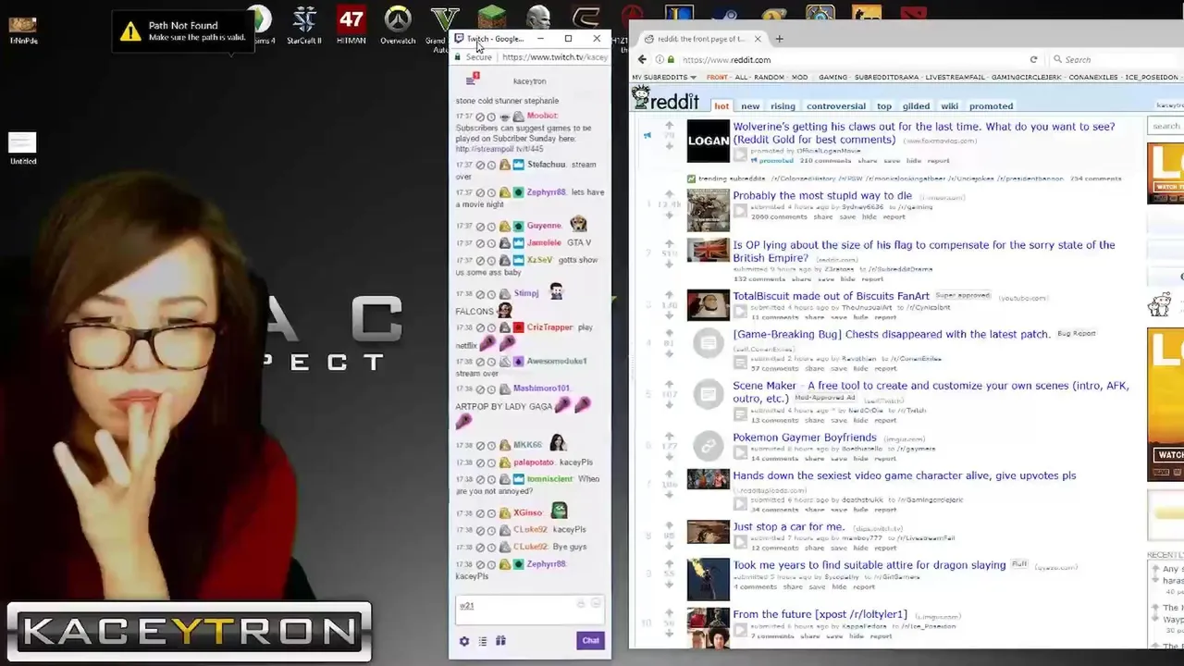
Task: Open RANDOM subreddit link in the top bar
Action: 769,78
